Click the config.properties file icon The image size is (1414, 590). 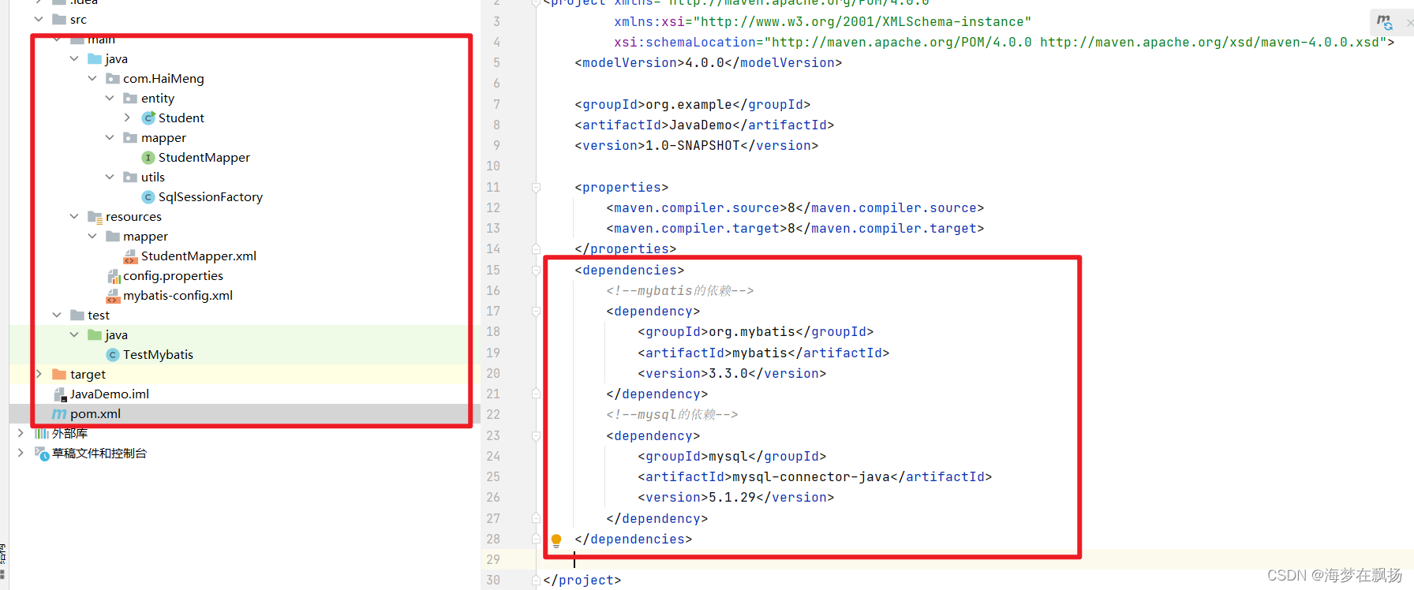pyautogui.click(x=113, y=276)
